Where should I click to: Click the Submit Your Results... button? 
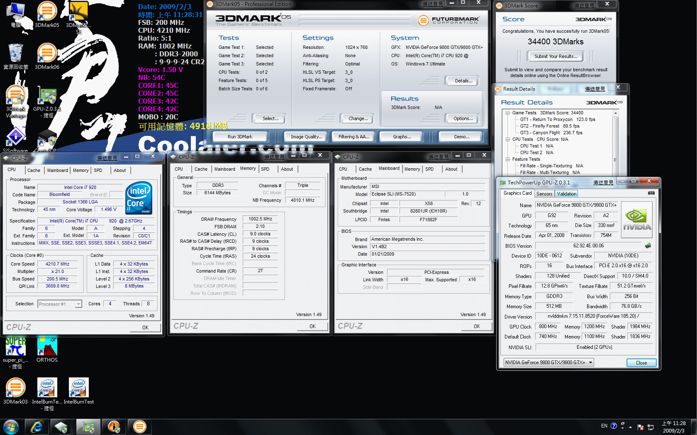coord(556,56)
